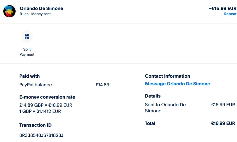The height and width of the screenshot is (142, 237).
Task: Click the Split Payment label text
Action: 27,52
